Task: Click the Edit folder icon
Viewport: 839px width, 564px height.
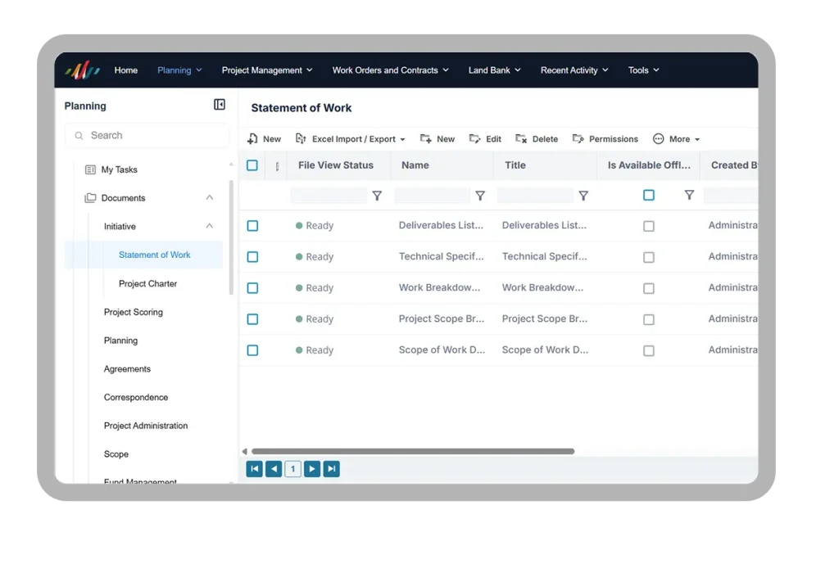Action: [x=474, y=139]
